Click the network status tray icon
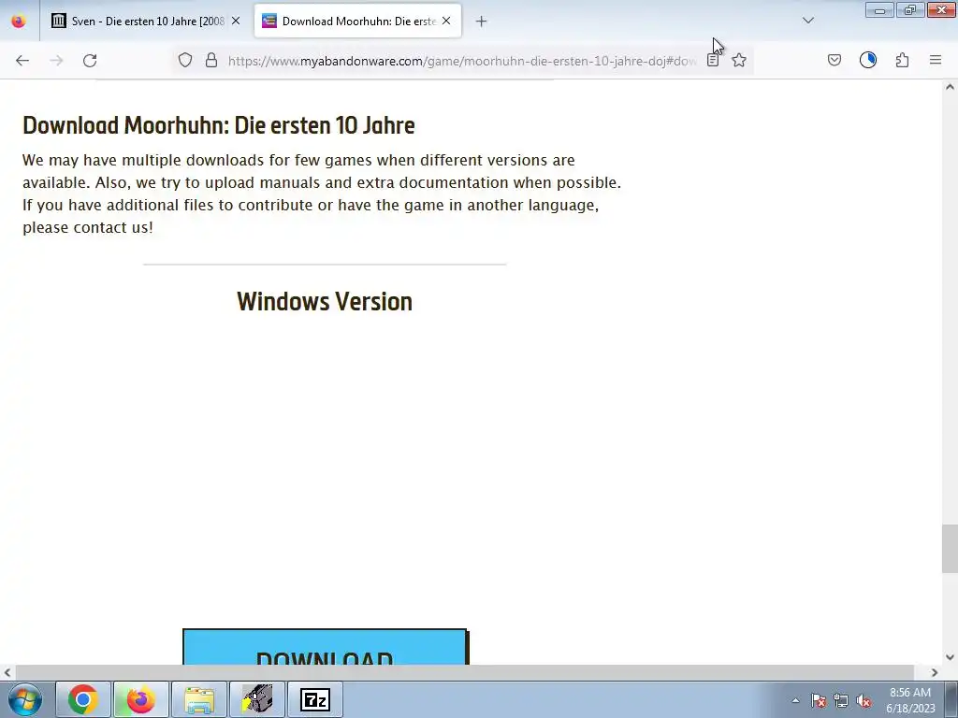This screenshot has width=958, height=718. pos(841,700)
